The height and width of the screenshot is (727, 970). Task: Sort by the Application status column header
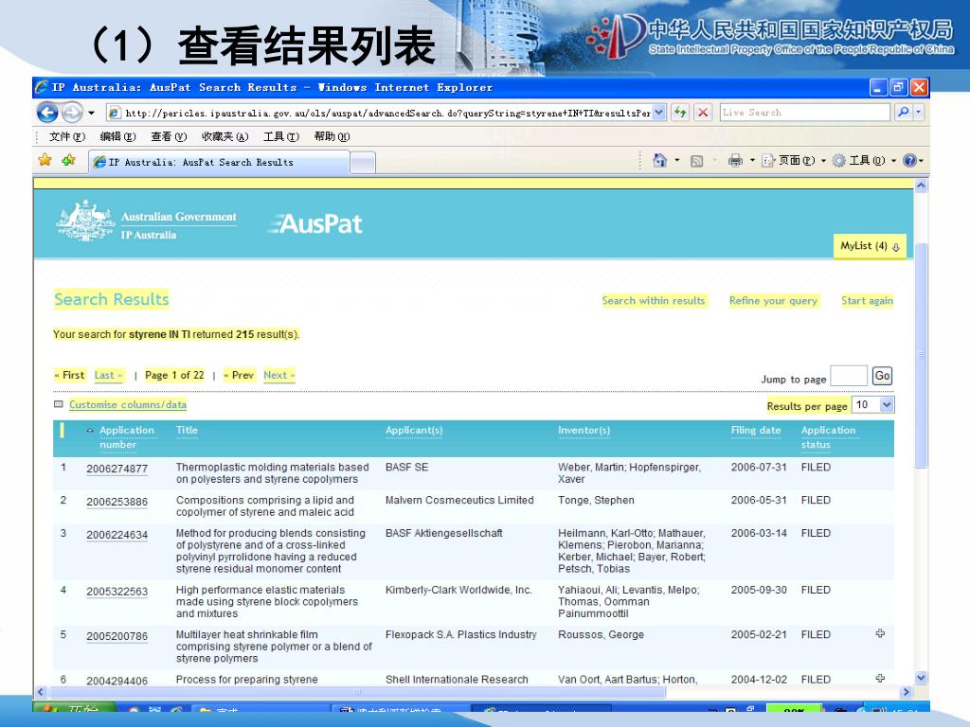pos(828,437)
